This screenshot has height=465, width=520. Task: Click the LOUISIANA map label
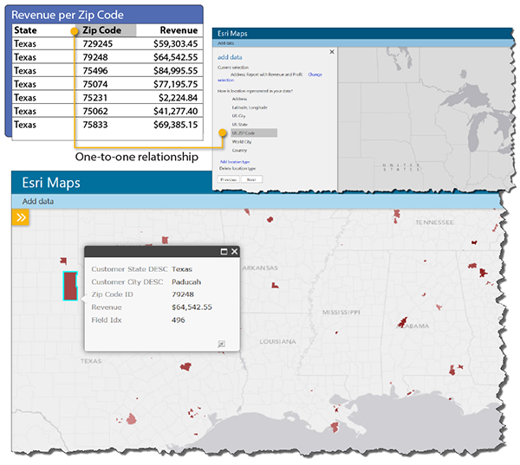coord(277,342)
